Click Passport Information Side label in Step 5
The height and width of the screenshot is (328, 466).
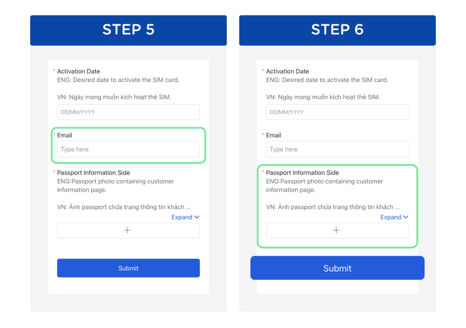tap(93, 173)
